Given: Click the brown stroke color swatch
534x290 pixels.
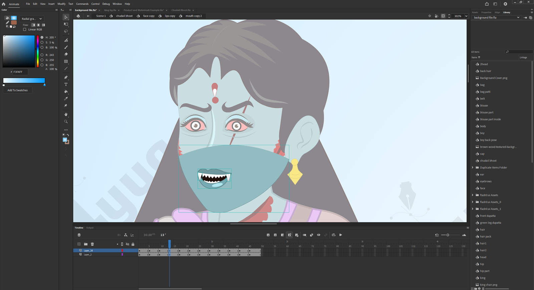Looking at the screenshot, I should click(14, 23).
